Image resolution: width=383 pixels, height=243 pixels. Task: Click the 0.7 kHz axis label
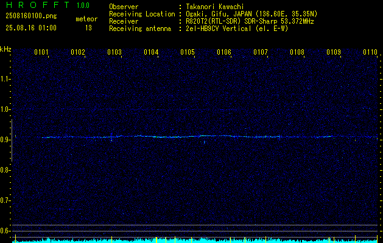click(4, 200)
